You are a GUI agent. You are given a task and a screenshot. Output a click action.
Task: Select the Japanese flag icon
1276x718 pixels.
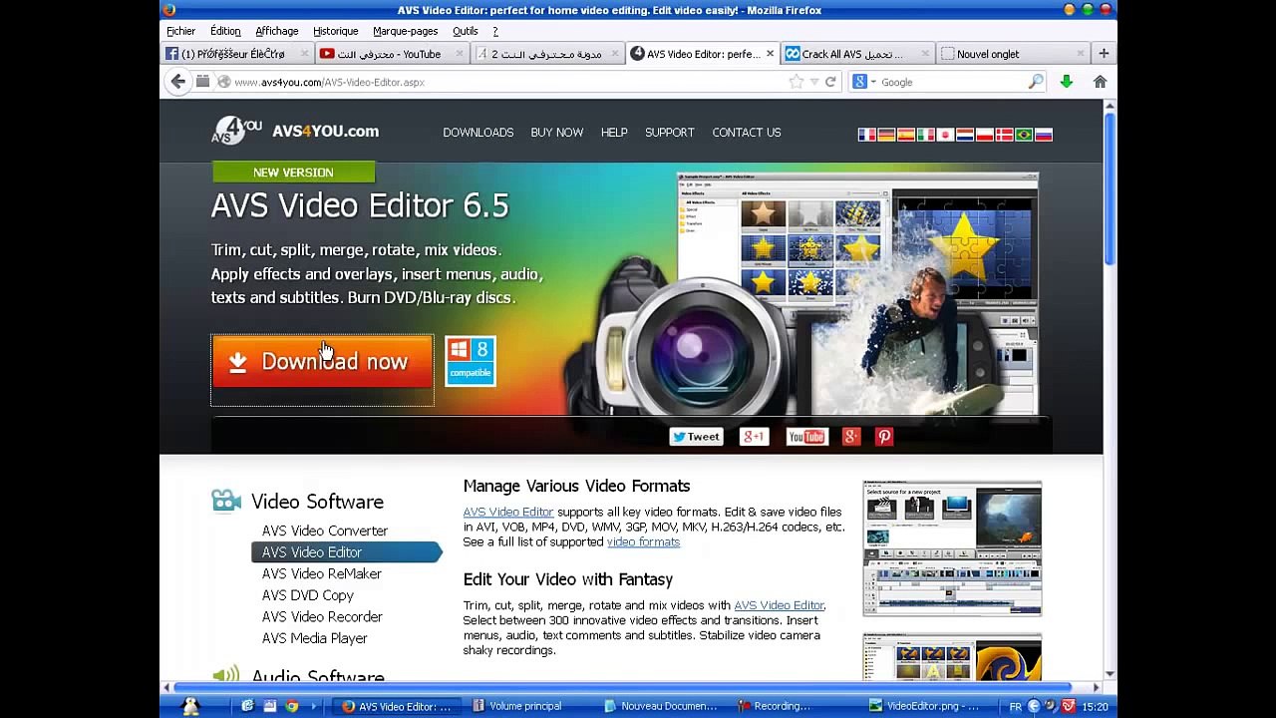click(945, 135)
